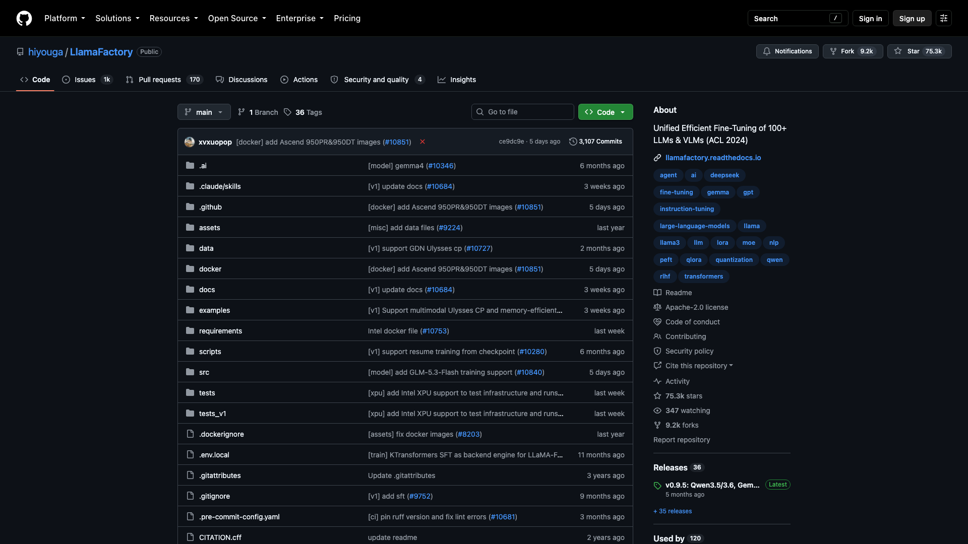Expand the Resources dropdown
The width and height of the screenshot is (968, 544).
pyautogui.click(x=173, y=18)
